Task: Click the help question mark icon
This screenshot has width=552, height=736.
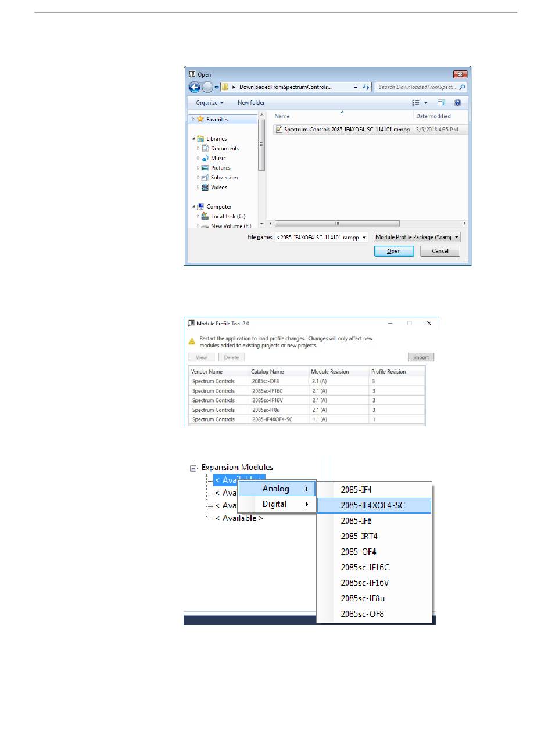Action: pos(458,103)
